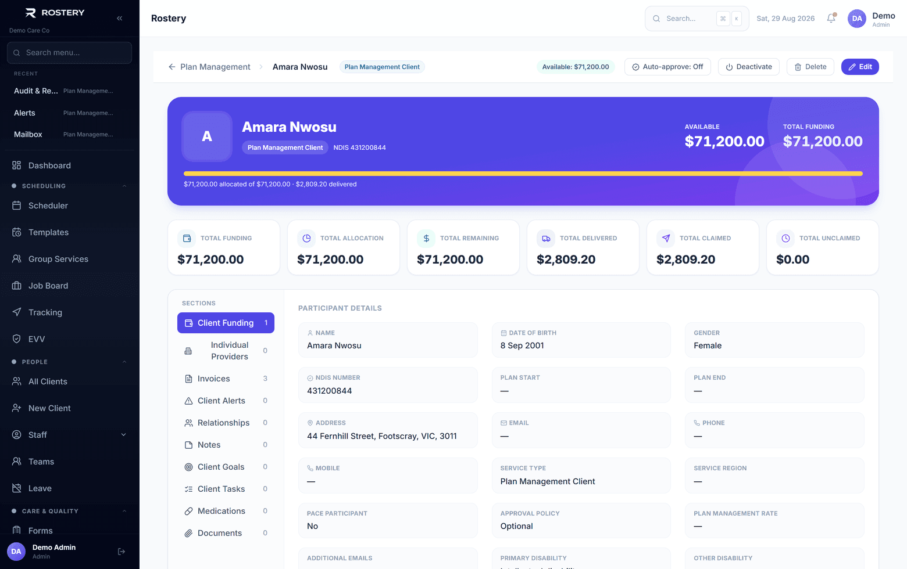This screenshot has height=569, width=907.
Task: Click the Deactivate button
Action: (749, 67)
